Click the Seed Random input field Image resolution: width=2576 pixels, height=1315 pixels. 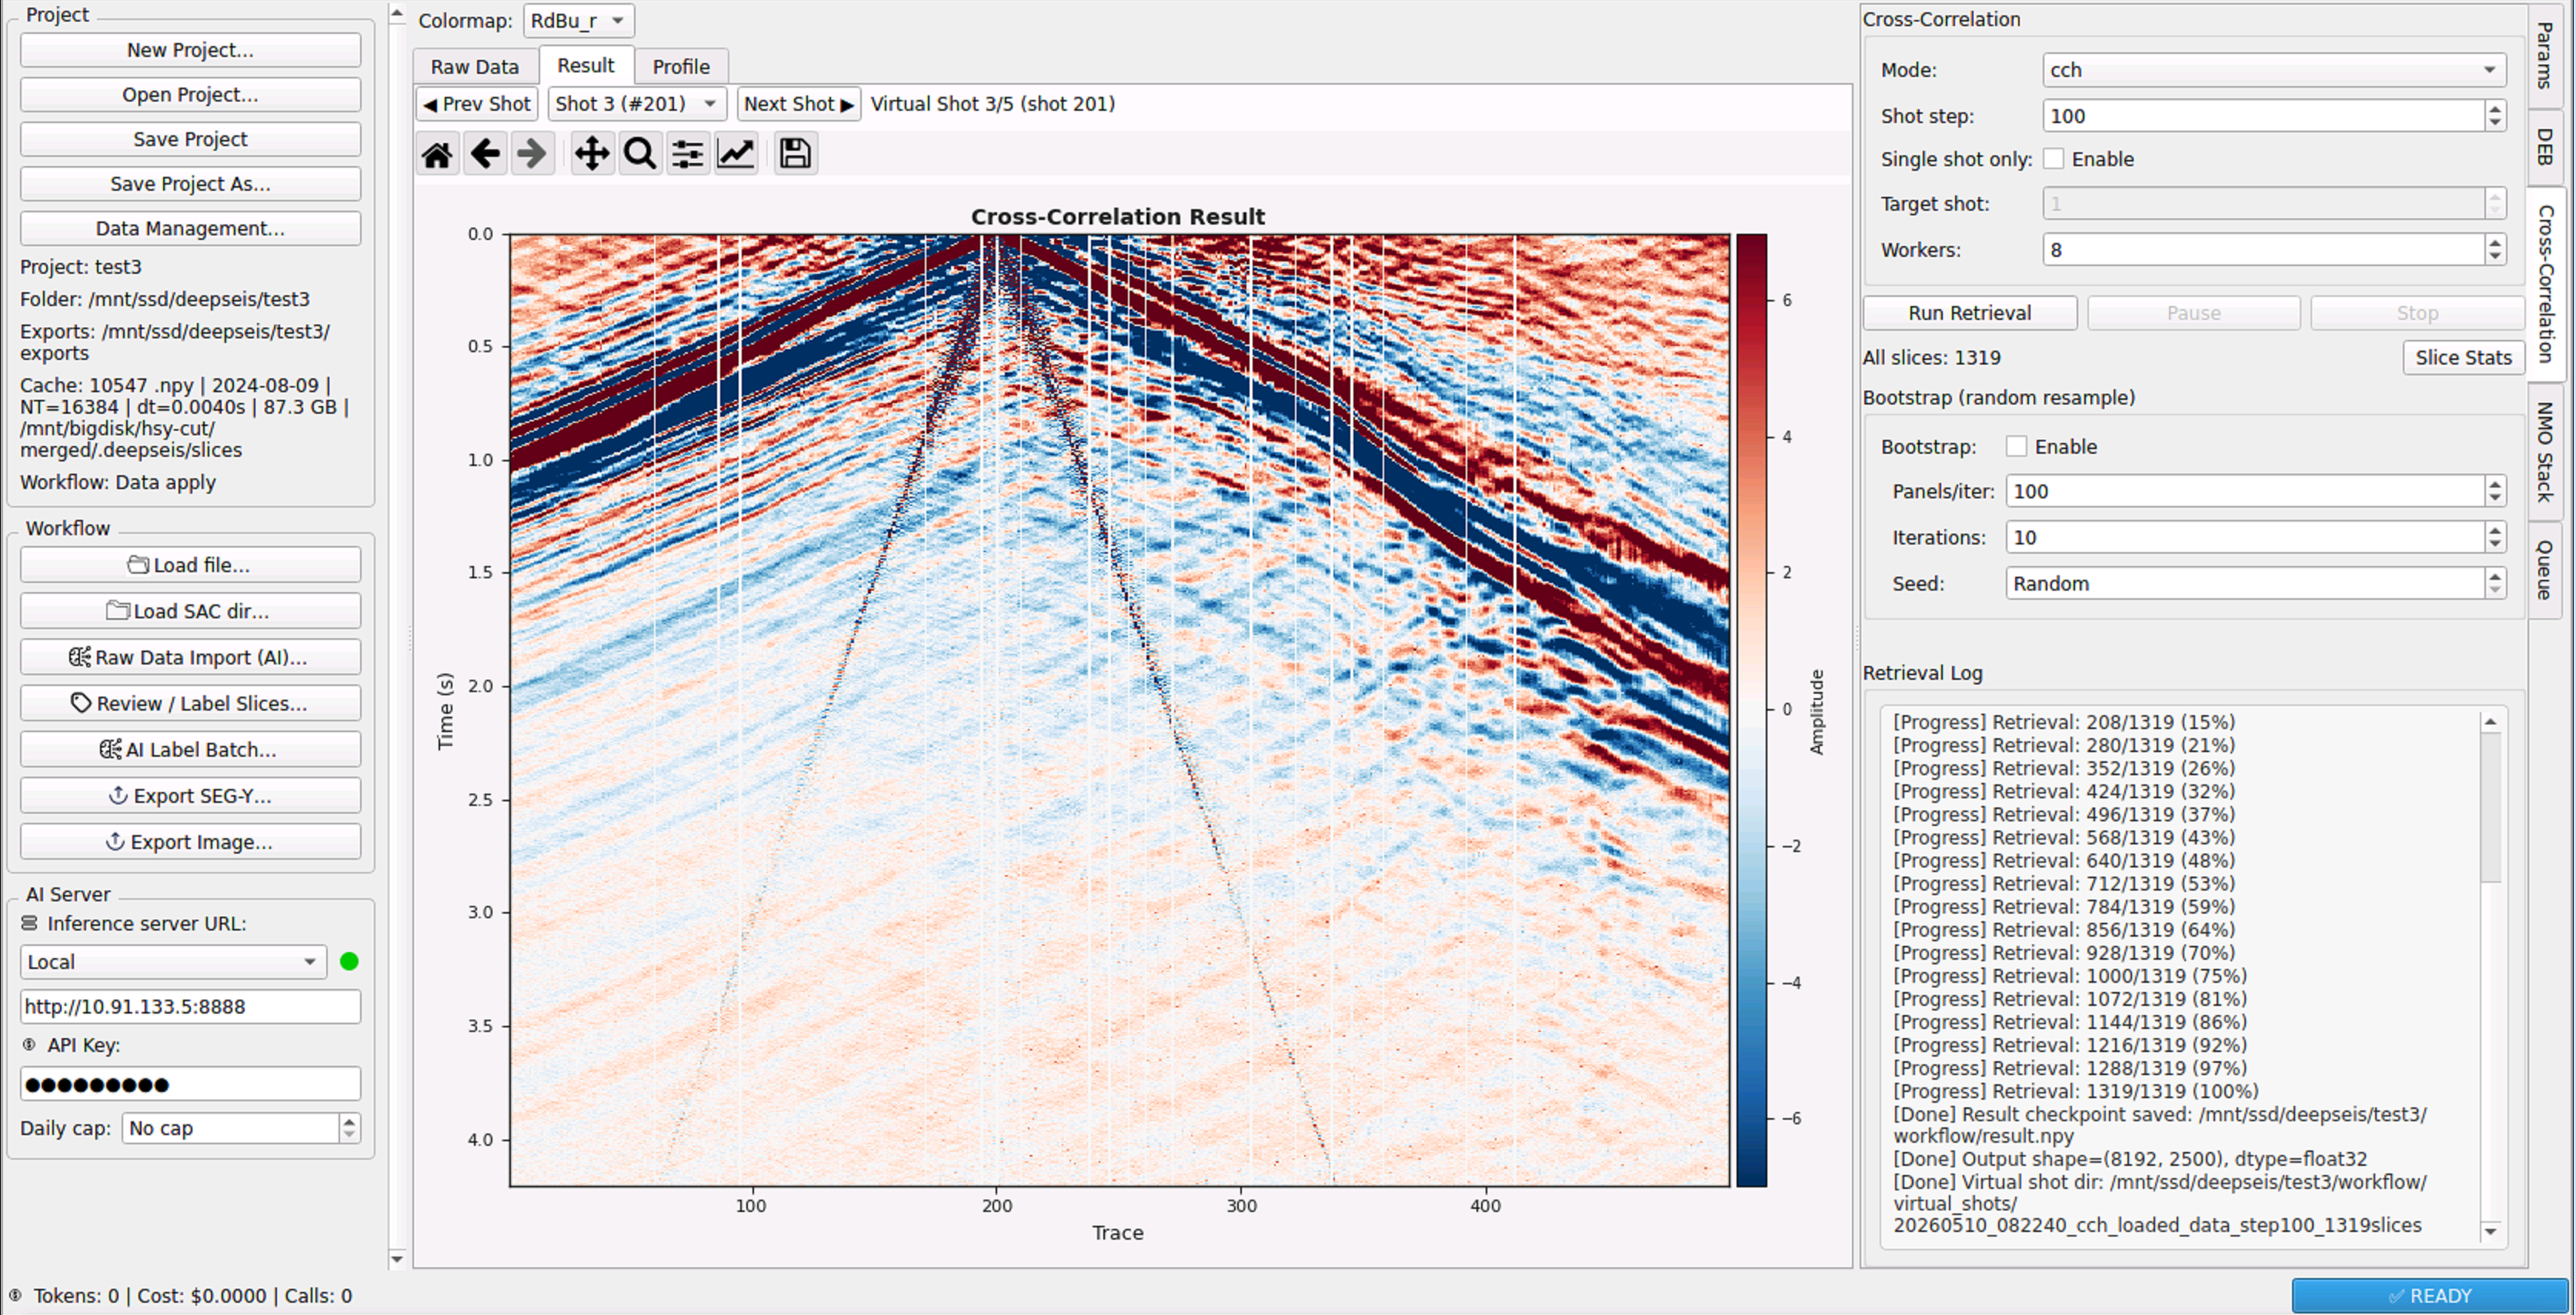coord(2245,584)
